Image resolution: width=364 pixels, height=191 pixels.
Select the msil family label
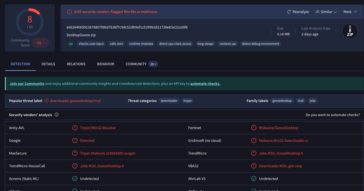tap(301, 101)
